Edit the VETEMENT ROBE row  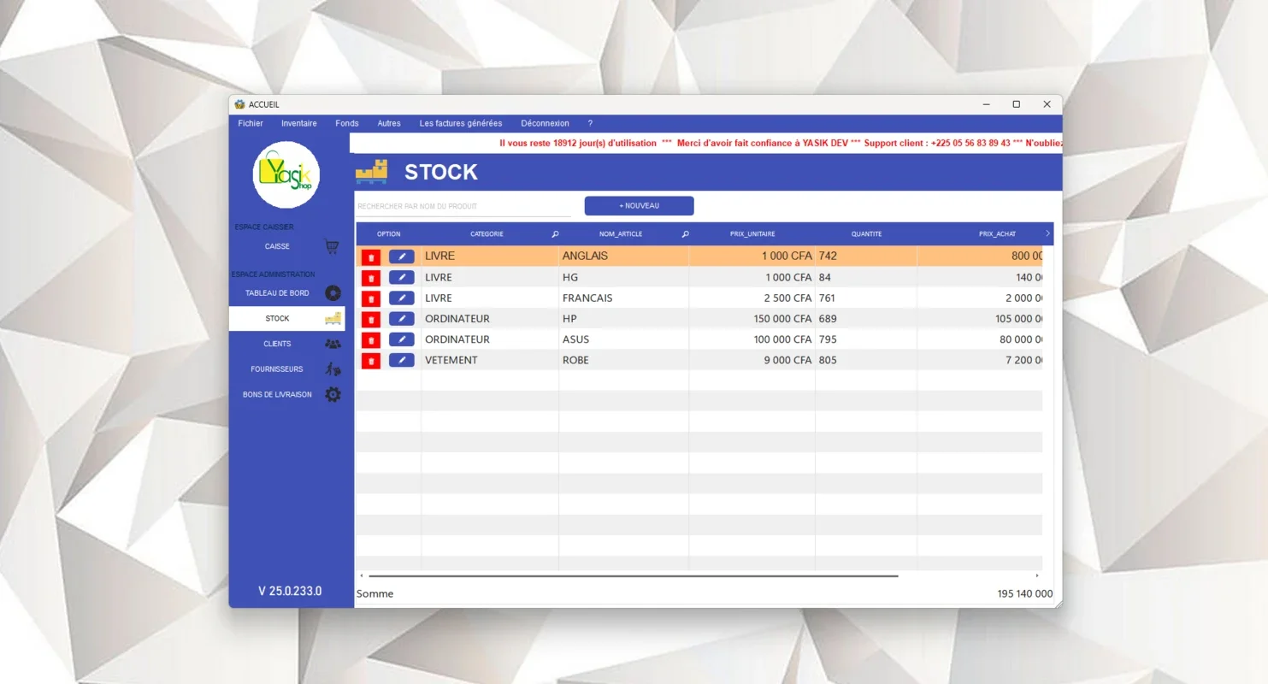(x=402, y=360)
